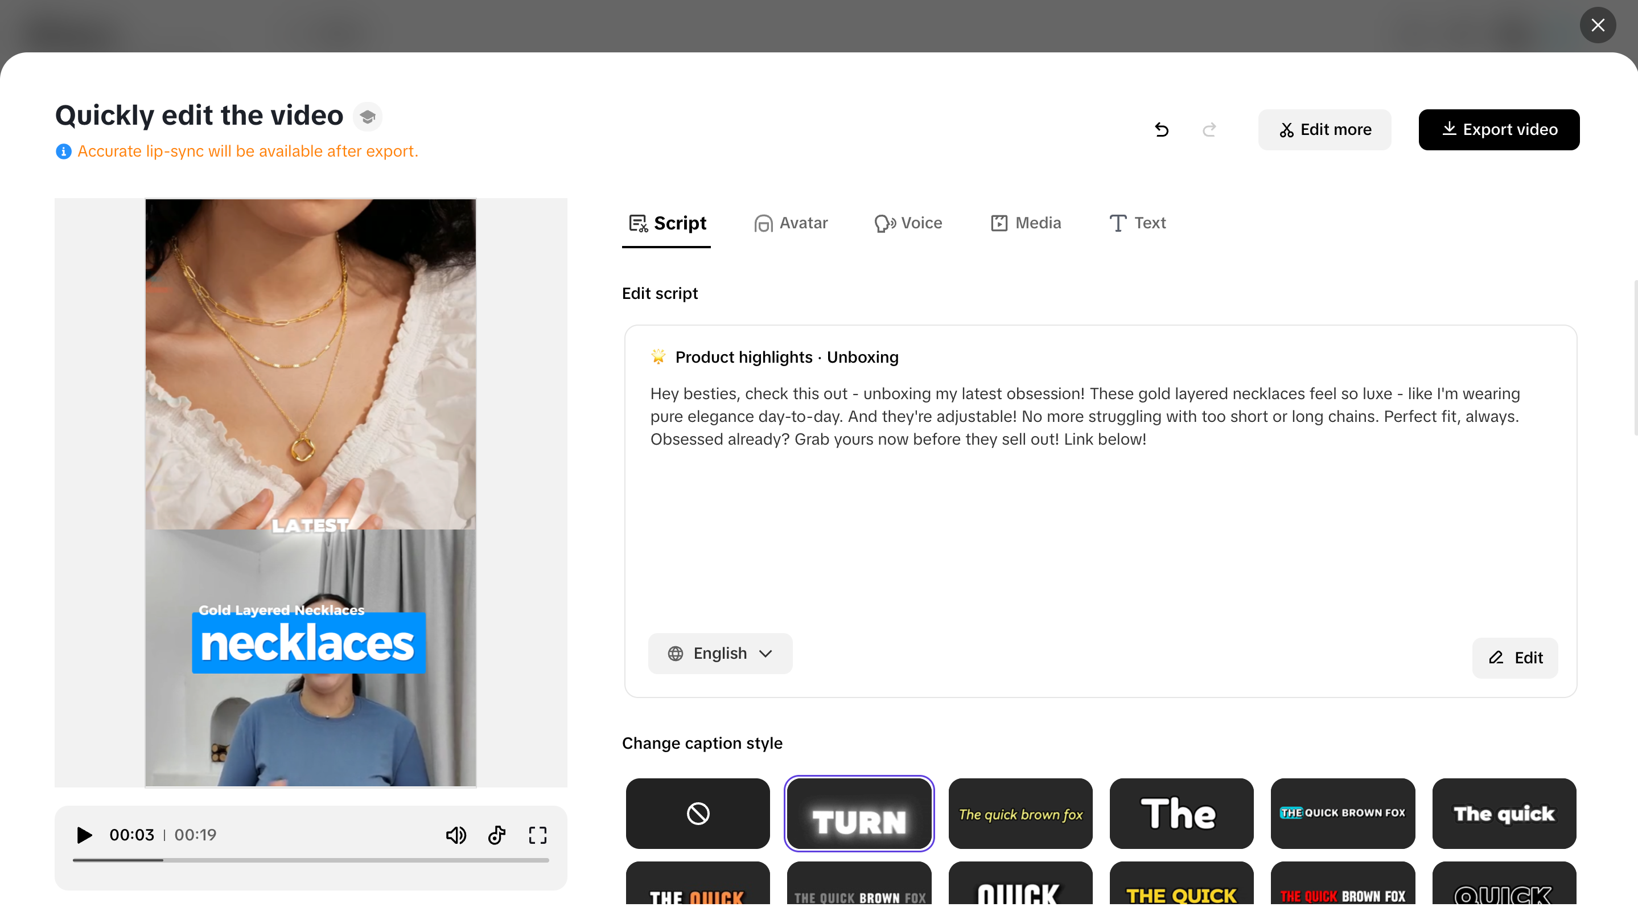
Task: Click the dialog's vertical scrollbar
Action: click(x=1636, y=358)
